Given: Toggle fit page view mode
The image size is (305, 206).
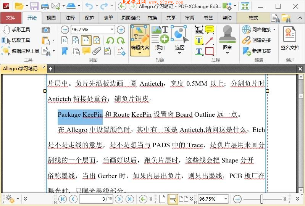Looking at the screenshot, I should point(76,40).
